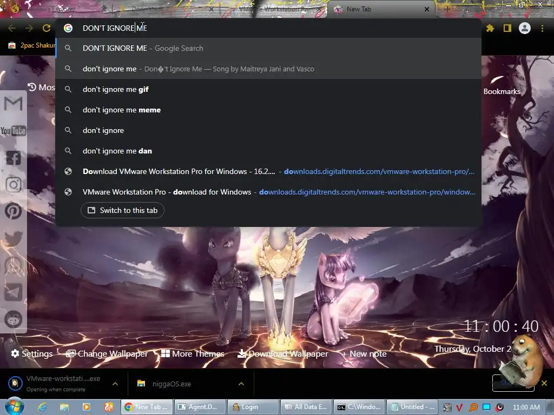The image size is (554, 415).
Task: Toggle the Chrome side panel icon
Action: coord(507,28)
